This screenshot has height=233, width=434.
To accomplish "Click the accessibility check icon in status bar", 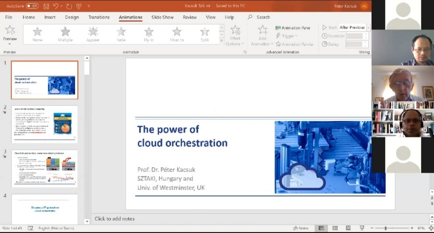I will coord(30,228).
